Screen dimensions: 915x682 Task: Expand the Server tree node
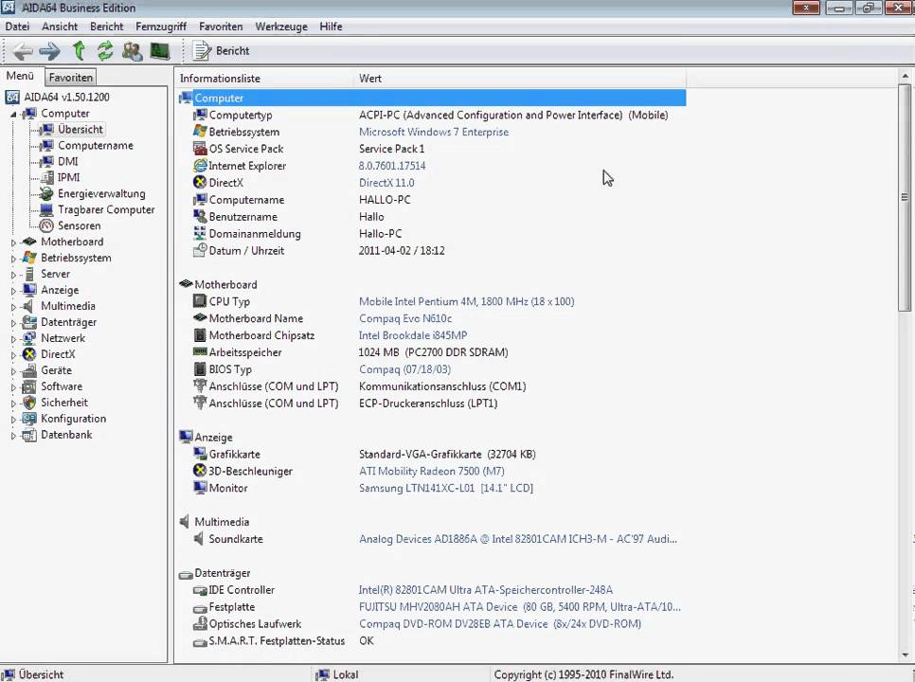[x=13, y=275]
